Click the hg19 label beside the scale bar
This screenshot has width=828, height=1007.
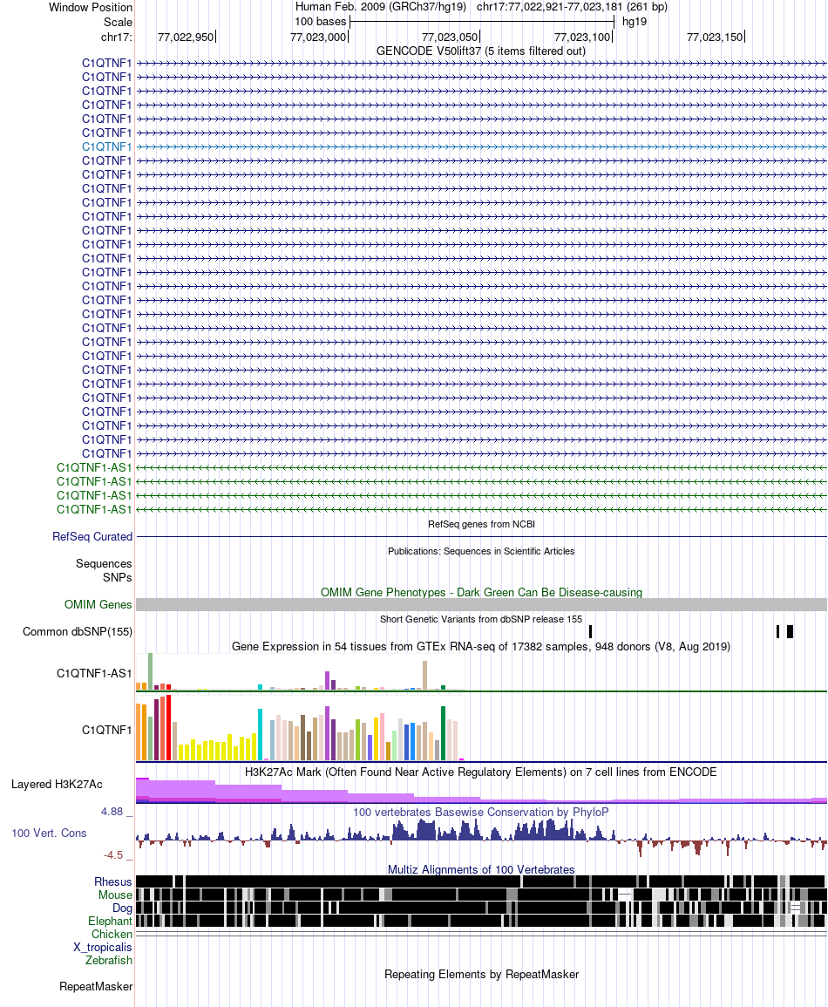[x=635, y=21]
